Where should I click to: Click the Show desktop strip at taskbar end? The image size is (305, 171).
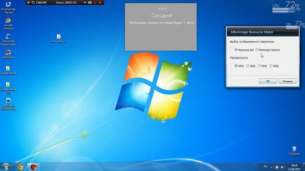304,167
